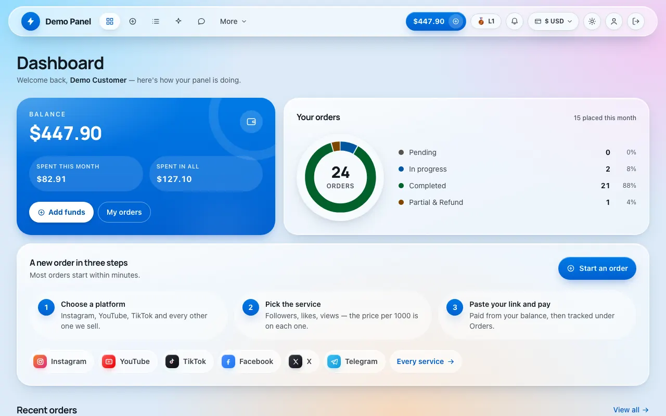The height and width of the screenshot is (416, 666).
Task: Click the Start an order button
Action: [x=597, y=268]
